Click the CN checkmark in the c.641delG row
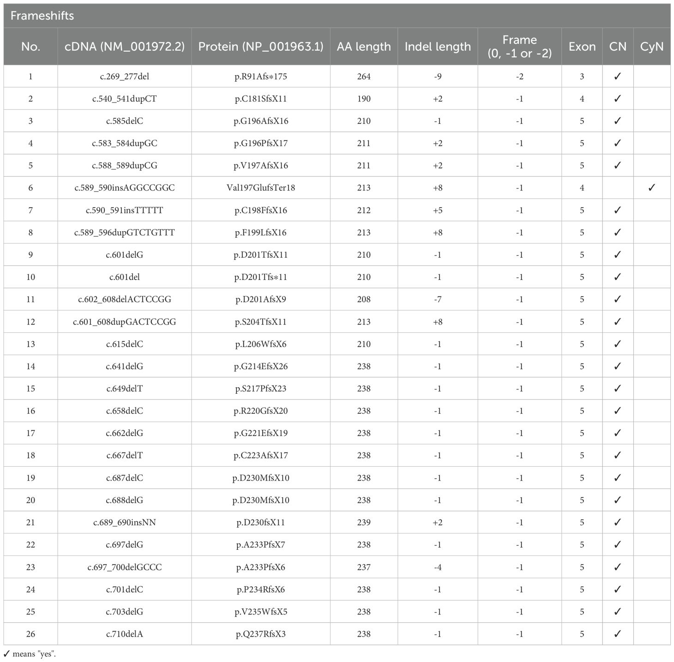Screen dimensions: 674x662 pos(618,367)
